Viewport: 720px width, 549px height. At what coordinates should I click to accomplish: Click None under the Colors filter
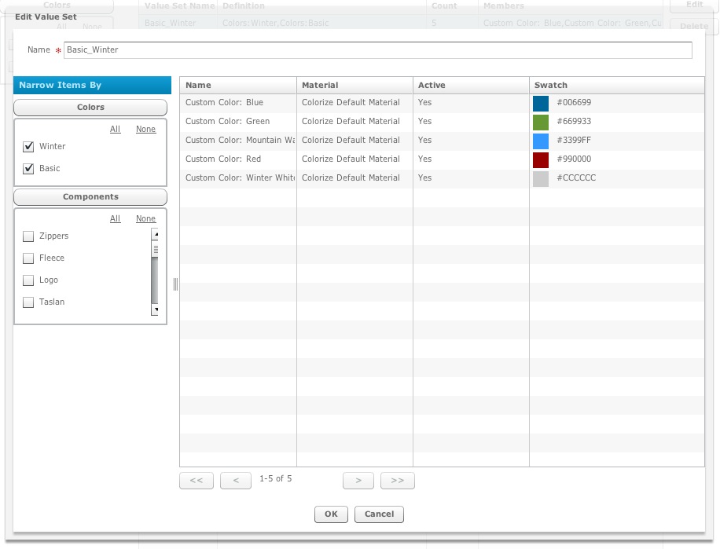click(146, 129)
